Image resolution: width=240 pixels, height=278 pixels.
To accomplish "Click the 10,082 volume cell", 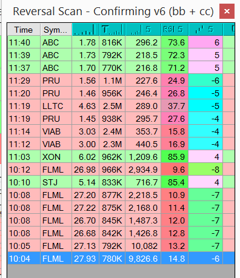I will pyautogui.click(x=143, y=246).
